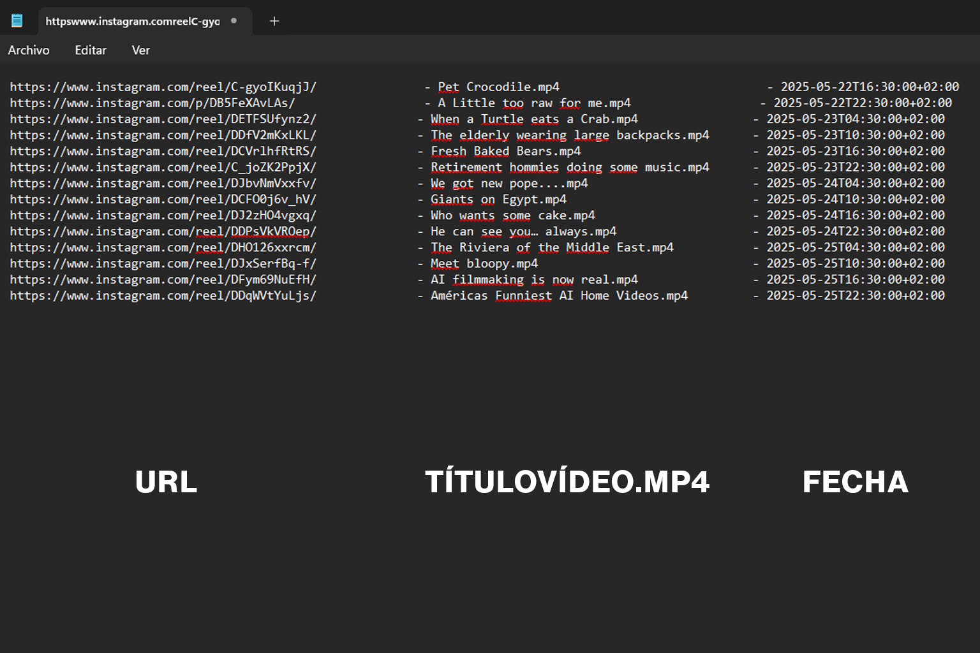Click the URL ending in DDqWVtYuLjs/
Viewport: 980px width, 653px height.
pos(163,296)
